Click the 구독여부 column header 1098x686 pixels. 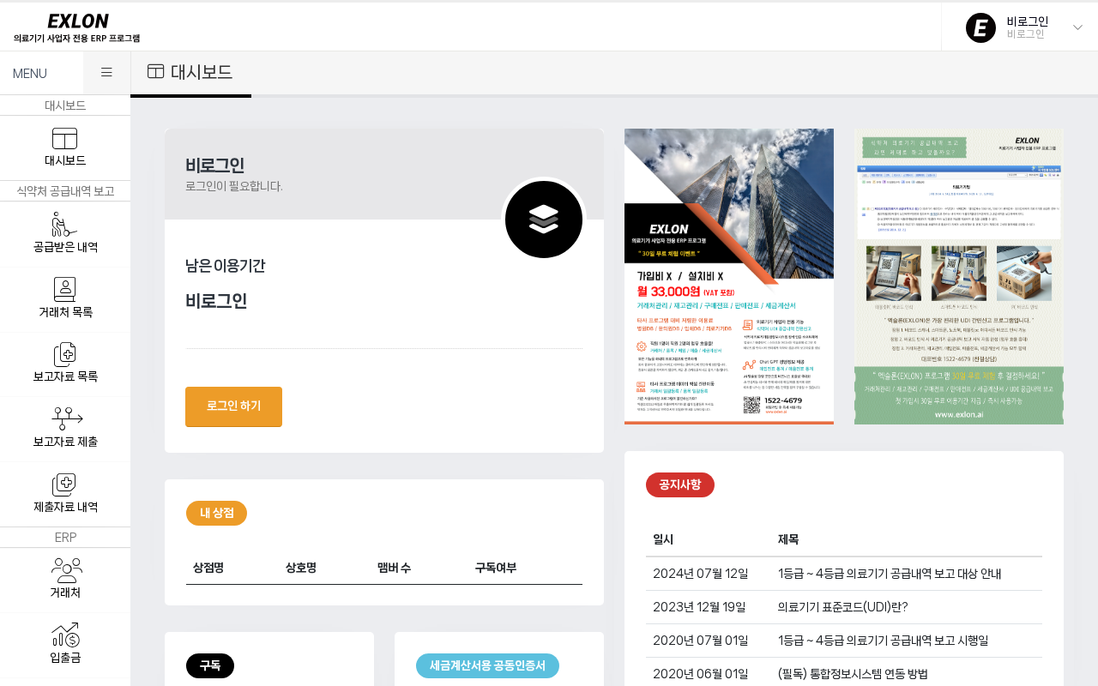click(496, 568)
